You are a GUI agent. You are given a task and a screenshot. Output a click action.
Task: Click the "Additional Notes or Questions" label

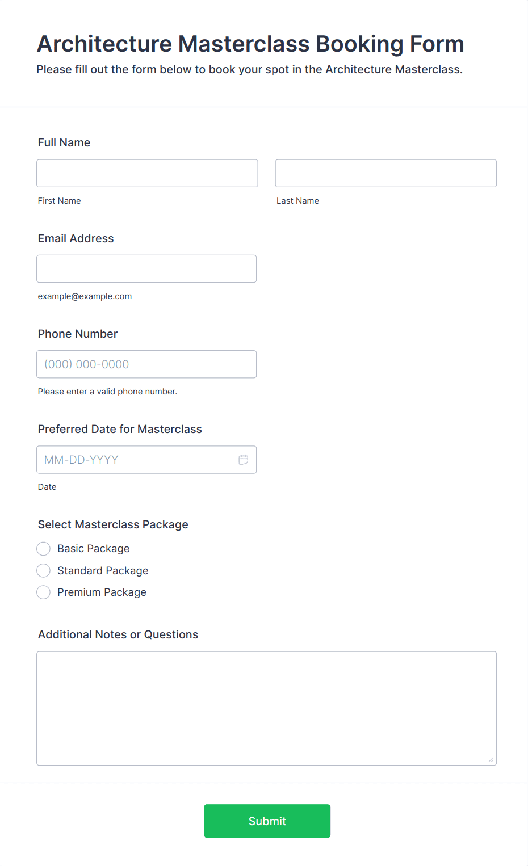coord(118,634)
